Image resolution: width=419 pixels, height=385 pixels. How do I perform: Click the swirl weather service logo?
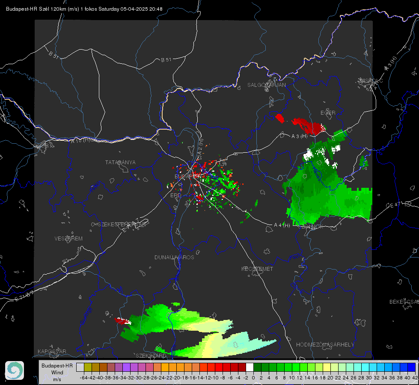(15, 370)
